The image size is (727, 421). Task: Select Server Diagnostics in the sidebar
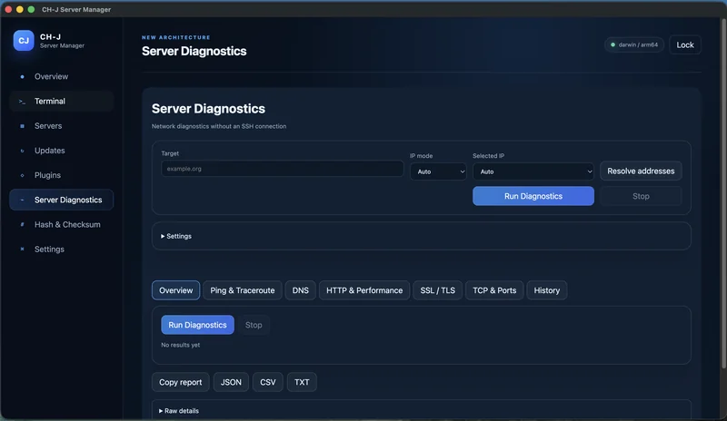tap(61, 200)
